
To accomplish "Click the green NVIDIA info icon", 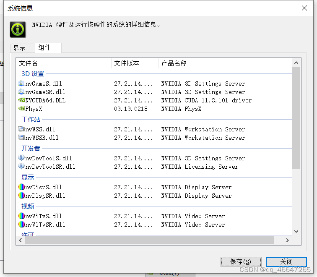I will click(18, 29).
